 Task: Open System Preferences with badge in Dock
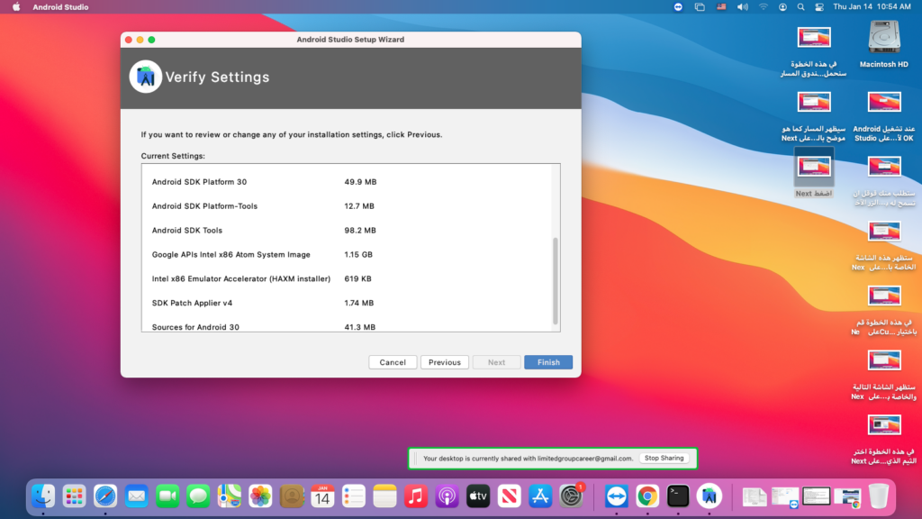click(x=571, y=496)
